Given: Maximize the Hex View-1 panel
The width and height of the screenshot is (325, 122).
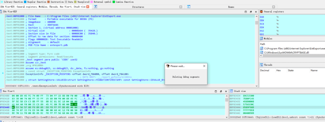Looking at the screenshot, I should tap(216, 91).
